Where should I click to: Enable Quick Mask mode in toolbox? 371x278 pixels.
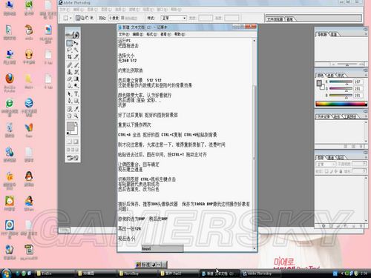pyautogui.click(x=76, y=142)
